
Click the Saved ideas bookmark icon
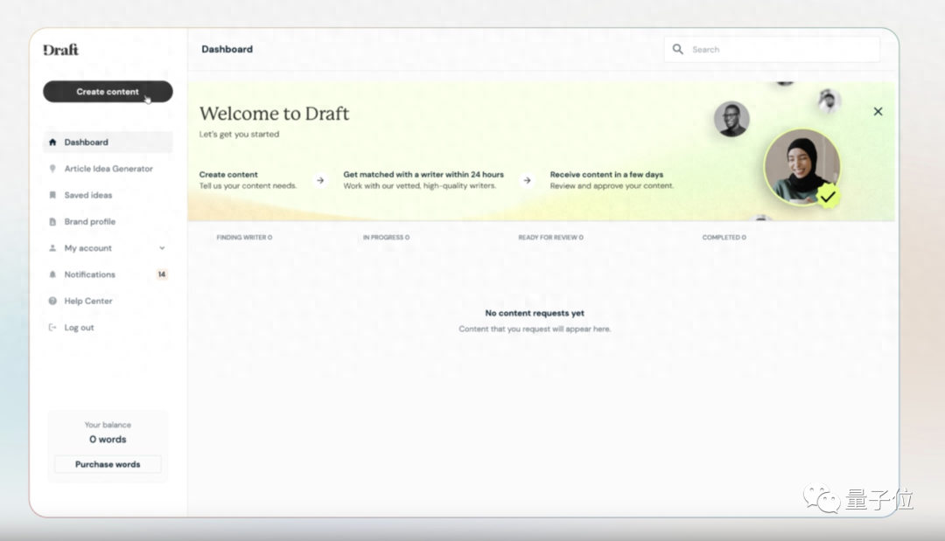(x=52, y=195)
